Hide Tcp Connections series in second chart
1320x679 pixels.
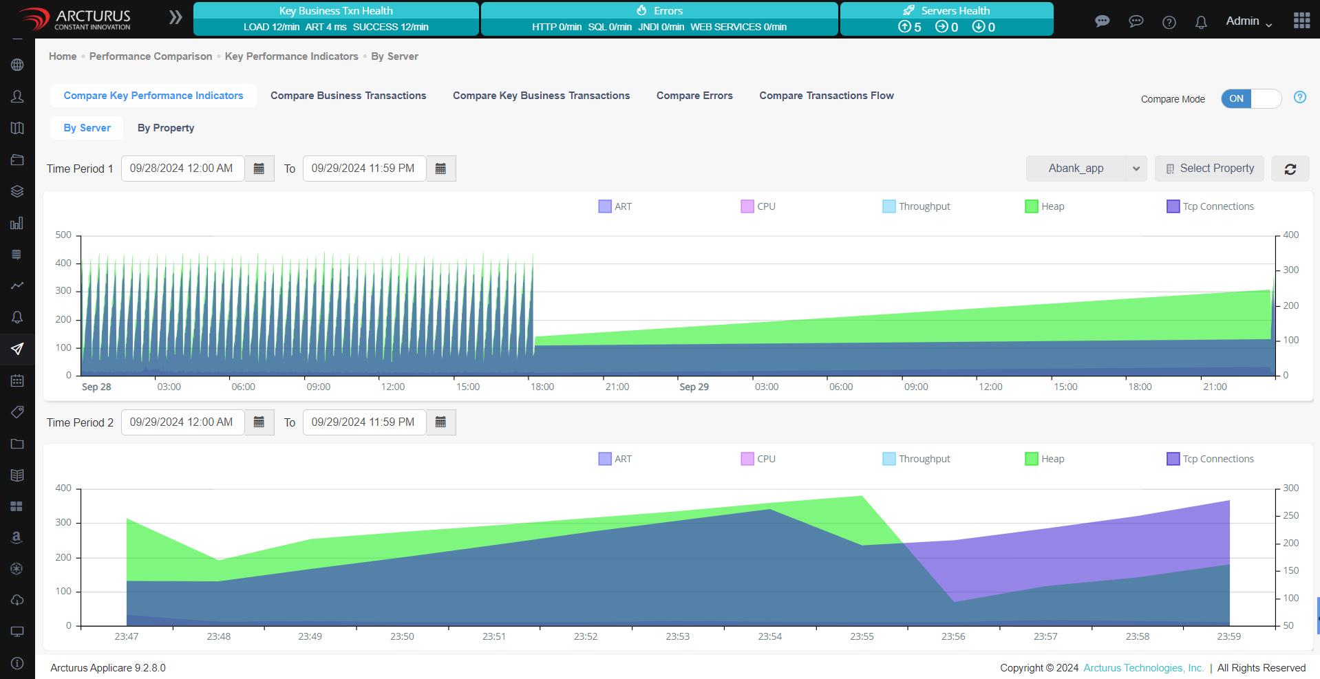click(1210, 459)
